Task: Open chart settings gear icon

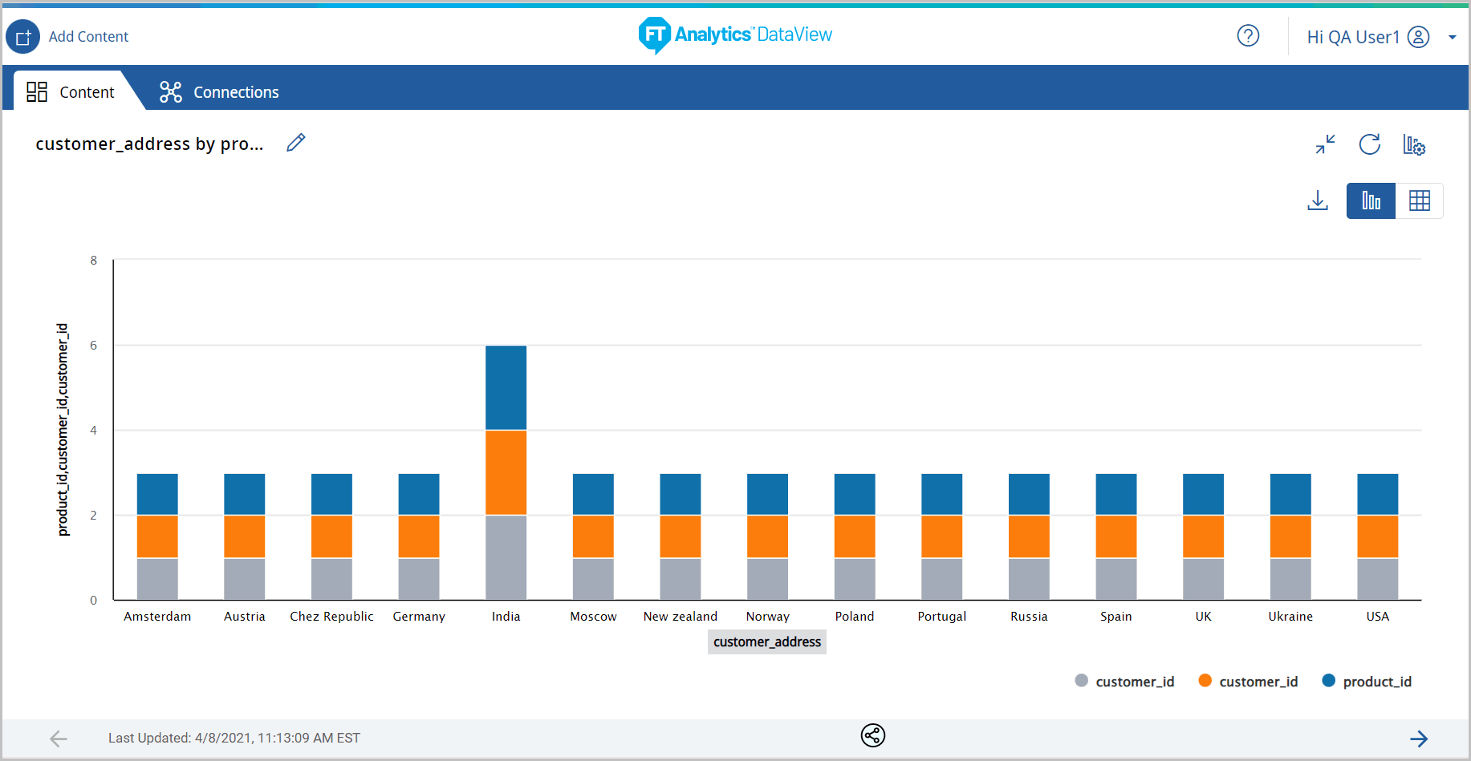Action: point(1413,144)
